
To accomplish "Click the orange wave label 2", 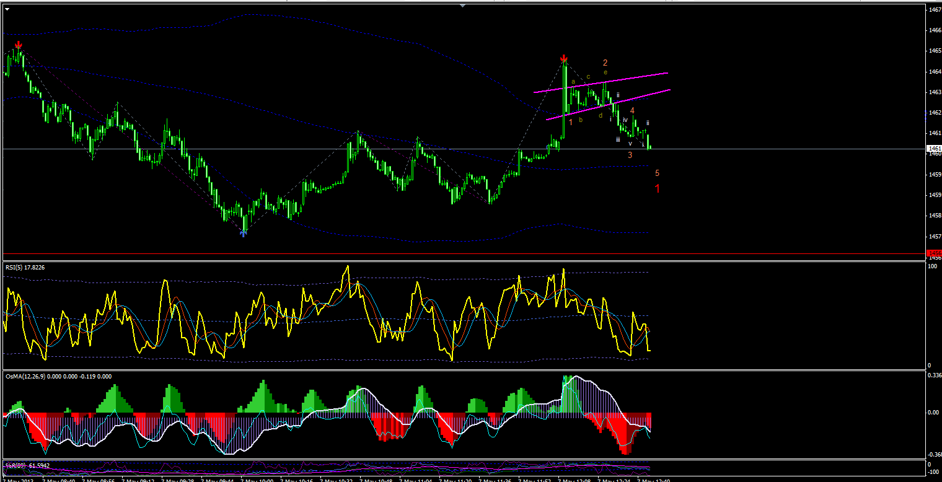I will 605,63.
